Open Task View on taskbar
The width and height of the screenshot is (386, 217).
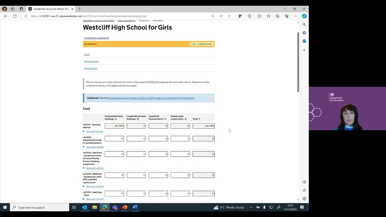[74, 207]
